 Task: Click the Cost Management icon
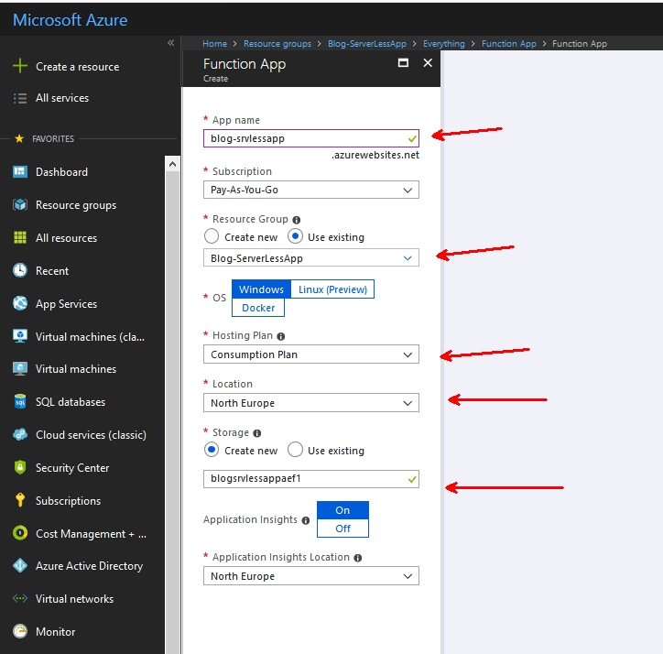(x=20, y=533)
